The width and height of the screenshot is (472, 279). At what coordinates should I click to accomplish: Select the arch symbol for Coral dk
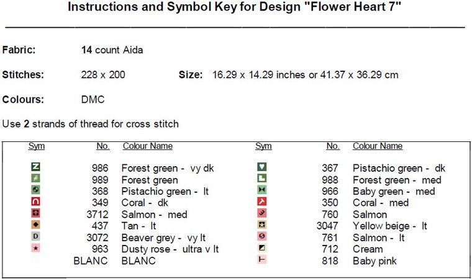(x=35, y=202)
